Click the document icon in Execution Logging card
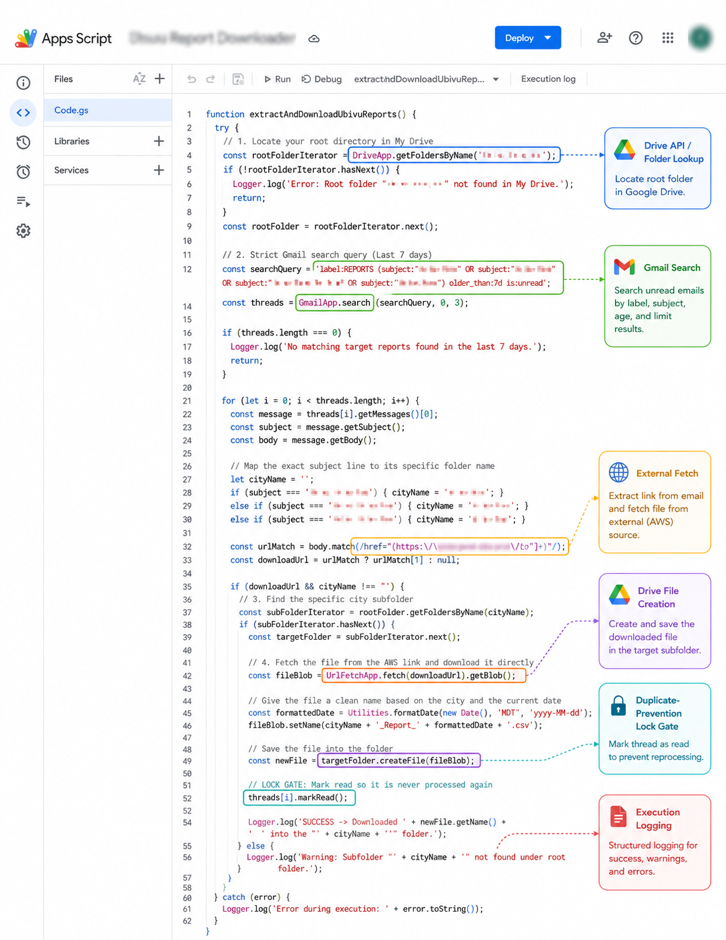The height and width of the screenshot is (940, 726). pyautogui.click(x=619, y=817)
